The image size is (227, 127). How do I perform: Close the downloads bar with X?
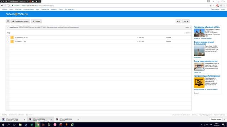(225, 119)
